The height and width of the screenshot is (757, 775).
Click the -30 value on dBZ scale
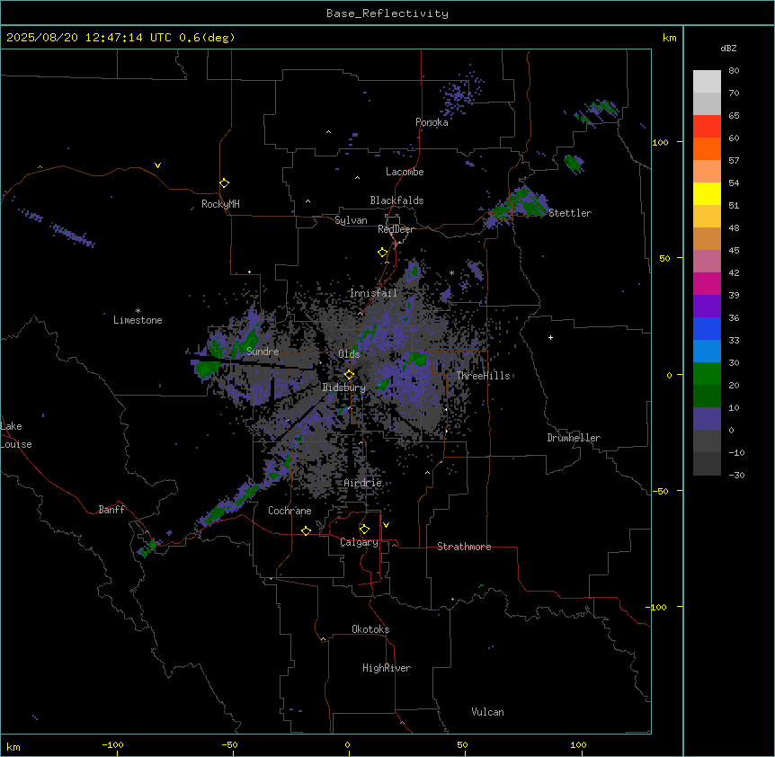736,475
